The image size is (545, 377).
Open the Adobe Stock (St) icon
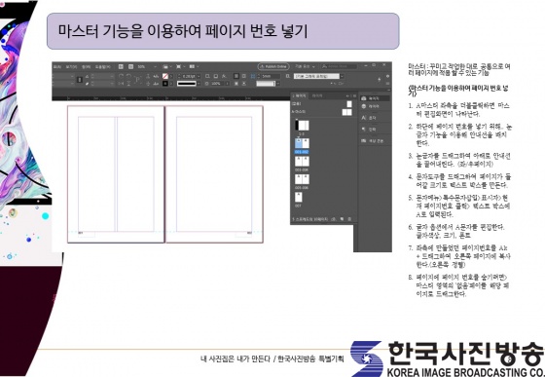tap(130, 66)
